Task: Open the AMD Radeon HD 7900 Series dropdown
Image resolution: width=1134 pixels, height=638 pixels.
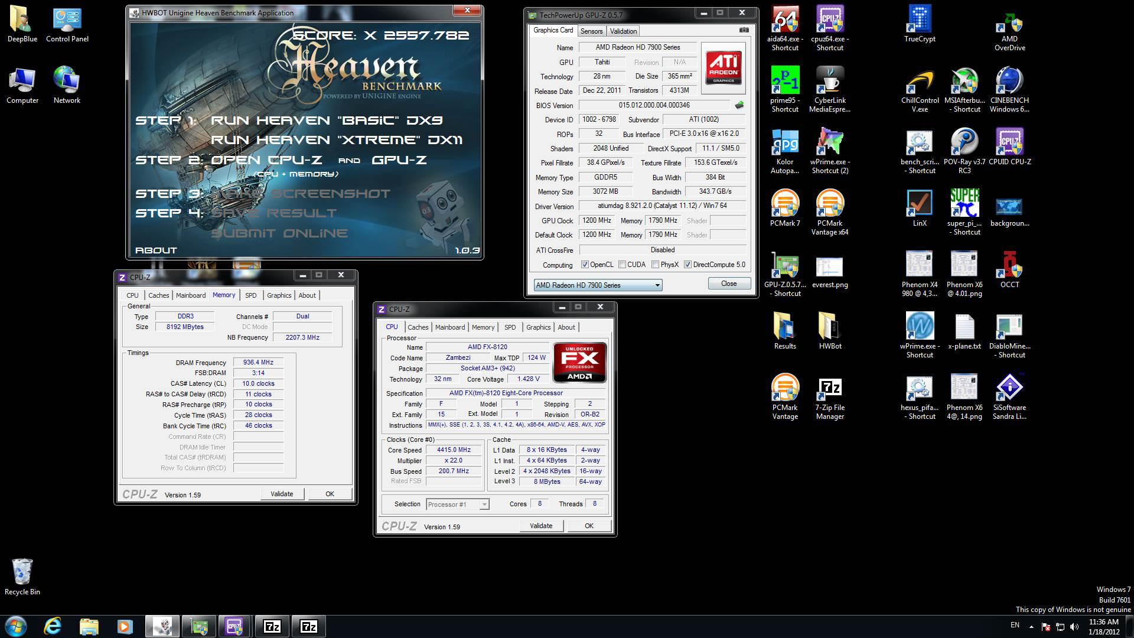Action: [598, 285]
